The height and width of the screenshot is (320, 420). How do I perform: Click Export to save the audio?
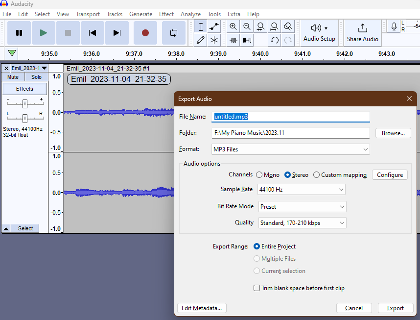tap(396, 308)
